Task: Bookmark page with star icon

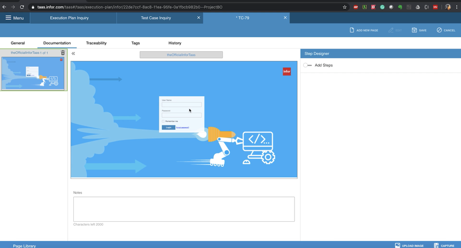Action: pos(344,7)
